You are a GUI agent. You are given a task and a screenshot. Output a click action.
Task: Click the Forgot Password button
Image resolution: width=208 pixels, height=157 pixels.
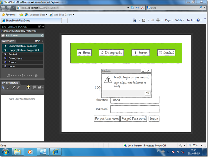click(x=134, y=119)
